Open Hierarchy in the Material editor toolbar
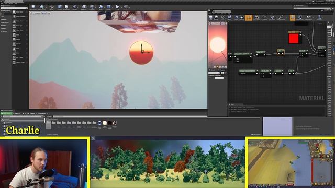 pyautogui.click(x=319, y=18)
